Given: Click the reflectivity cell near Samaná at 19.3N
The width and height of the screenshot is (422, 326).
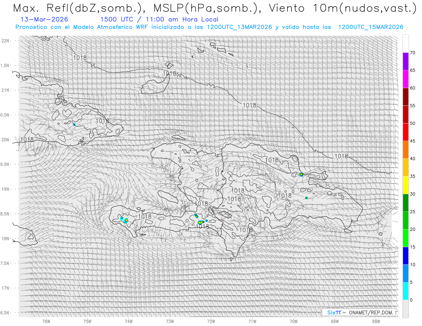Looking at the screenshot, I should click(x=301, y=174).
